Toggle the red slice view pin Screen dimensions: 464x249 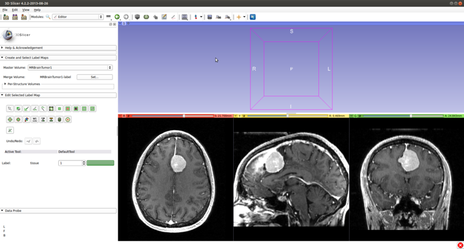121,116
